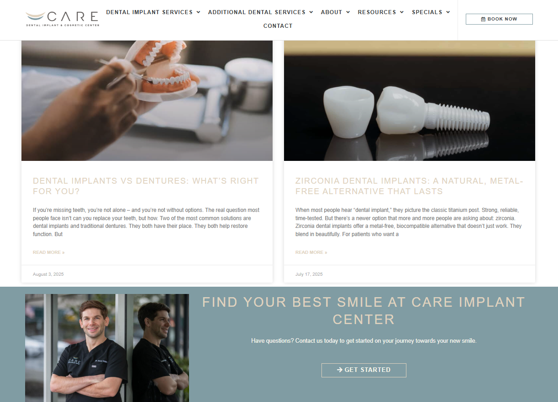Select the Dental Implant Services menu
This screenshot has width=558, height=402.
point(149,12)
